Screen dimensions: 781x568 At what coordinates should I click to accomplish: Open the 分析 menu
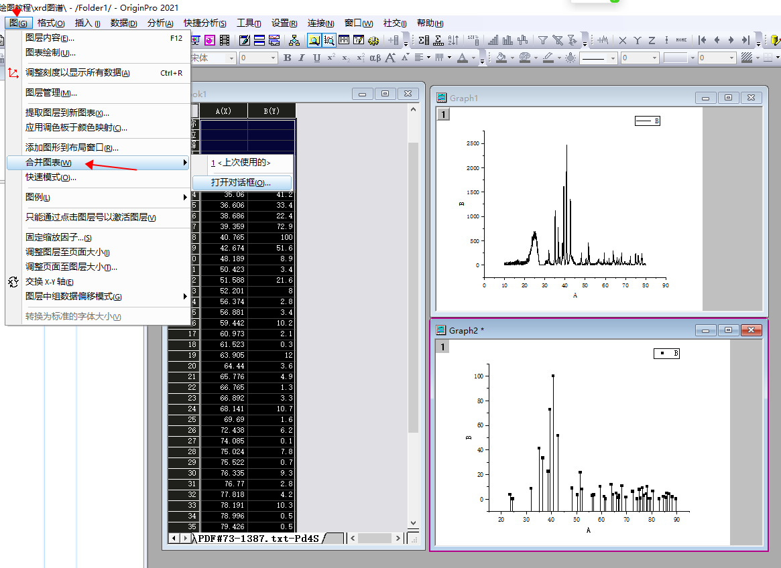(160, 23)
